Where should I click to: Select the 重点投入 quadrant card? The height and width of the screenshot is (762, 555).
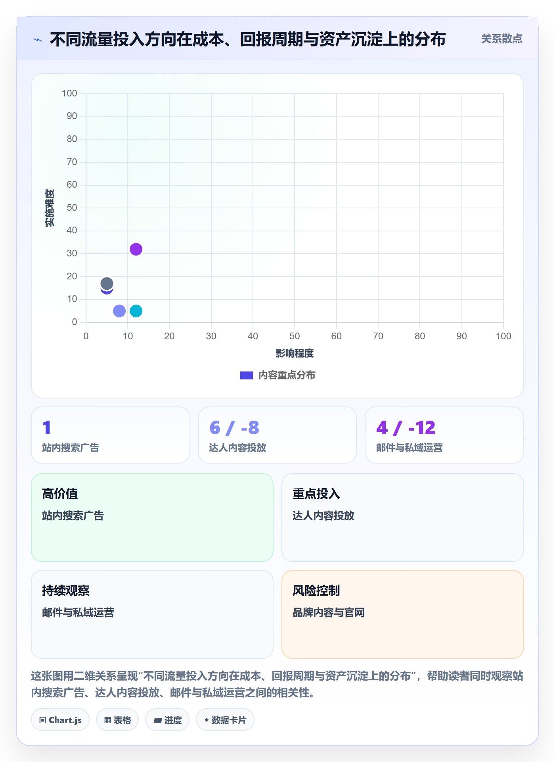click(x=403, y=518)
